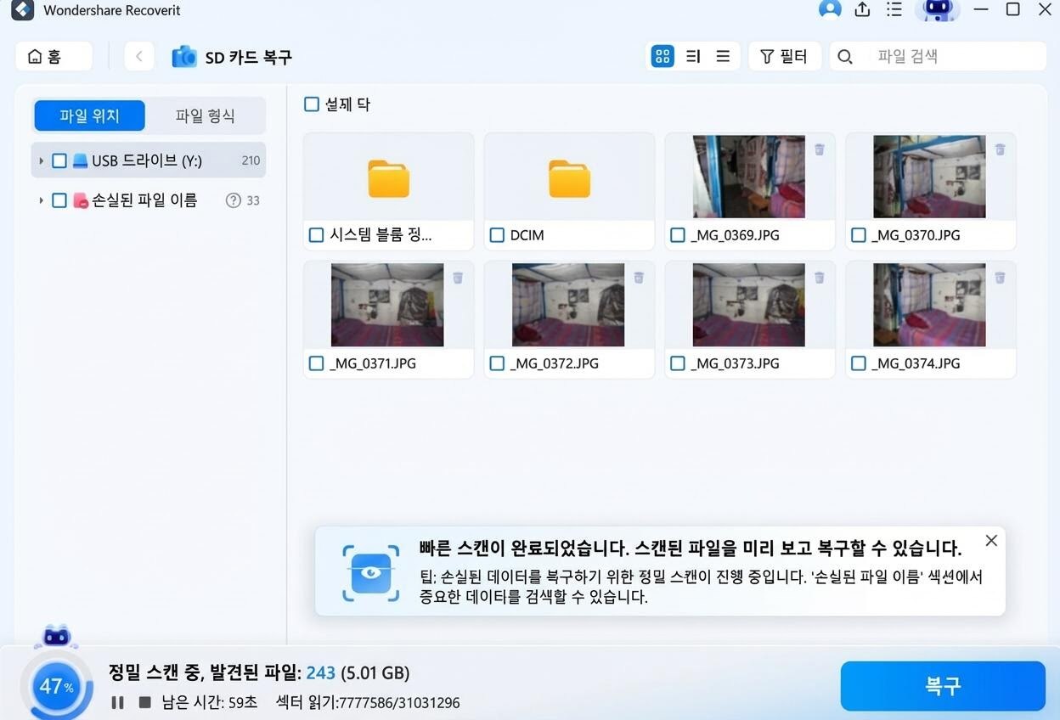Check the select all checkbox
1060x720 pixels.
(x=312, y=104)
